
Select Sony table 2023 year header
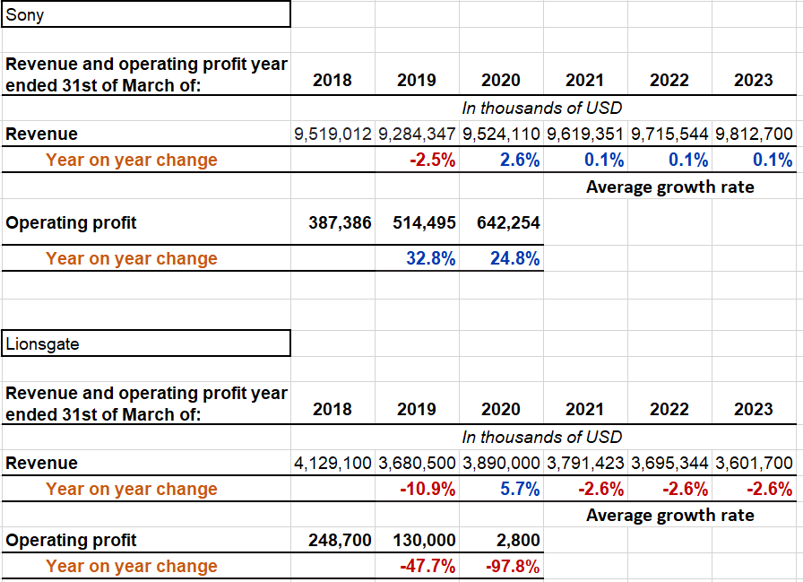coord(754,80)
